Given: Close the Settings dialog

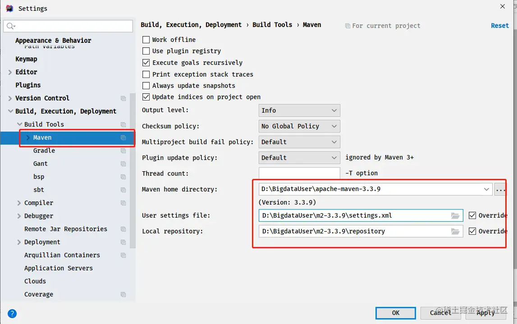Looking at the screenshot, I should pyautogui.click(x=503, y=6).
